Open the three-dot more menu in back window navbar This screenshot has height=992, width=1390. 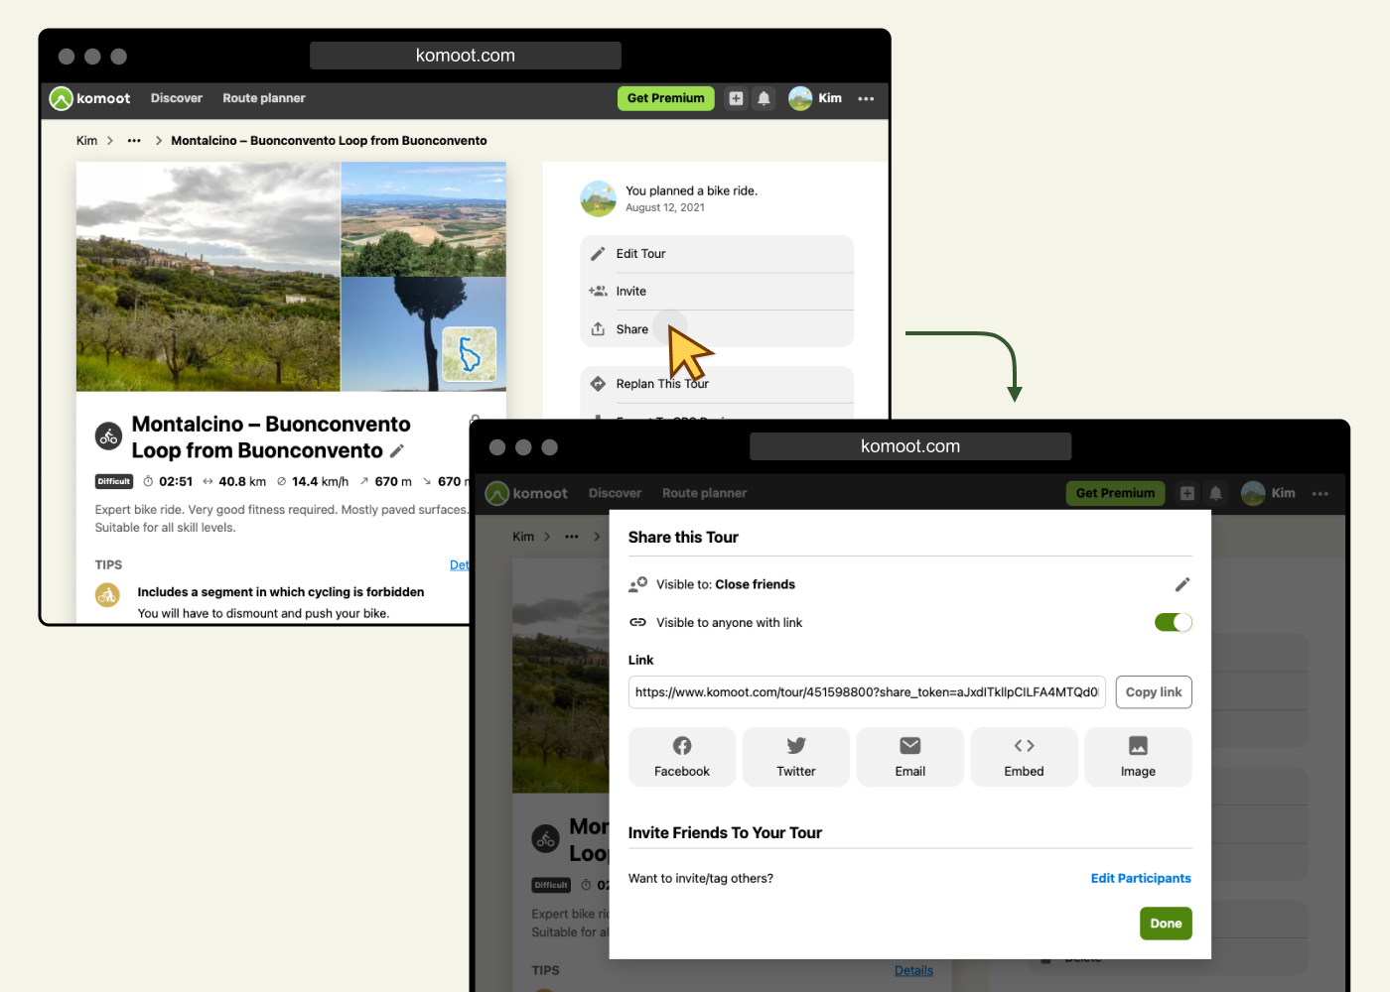[x=866, y=99]
